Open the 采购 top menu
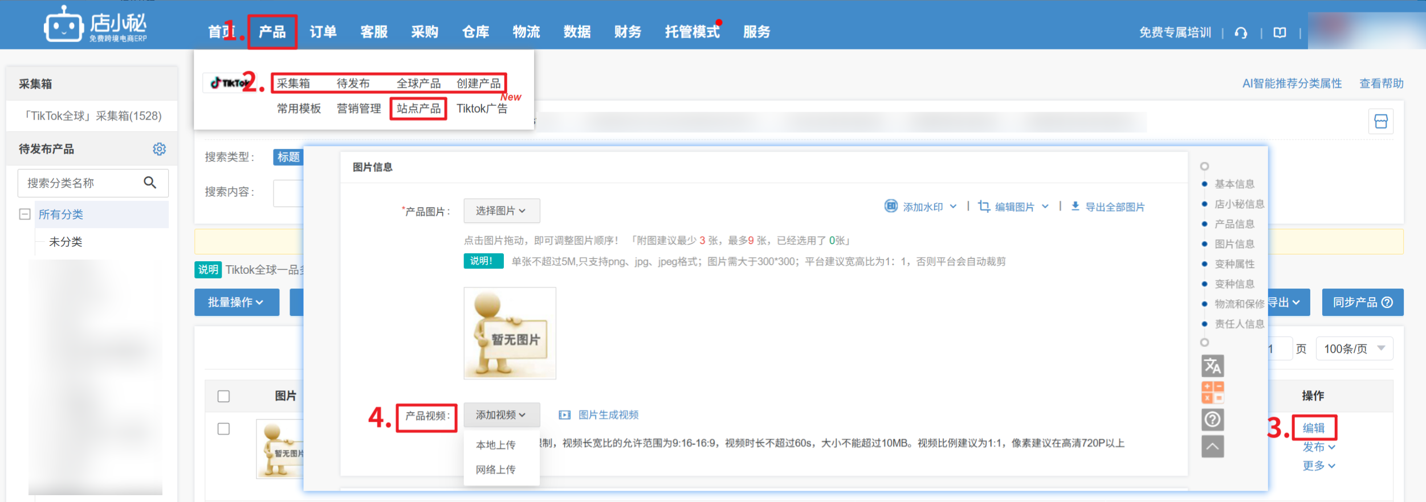The height and width of the screenshot is (502, 1426). (x=425, y=32)
